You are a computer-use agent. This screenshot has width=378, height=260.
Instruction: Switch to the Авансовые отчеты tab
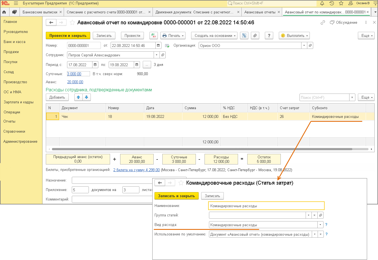tap(260, 12)
